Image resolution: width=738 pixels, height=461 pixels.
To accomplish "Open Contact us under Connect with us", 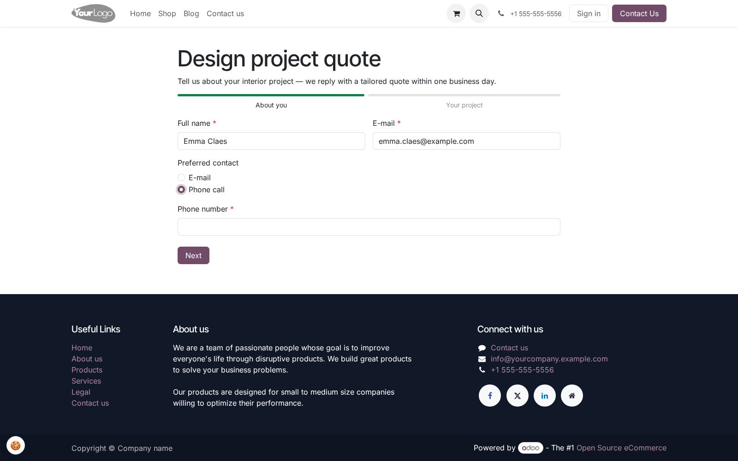I will [x=509, y=348].
